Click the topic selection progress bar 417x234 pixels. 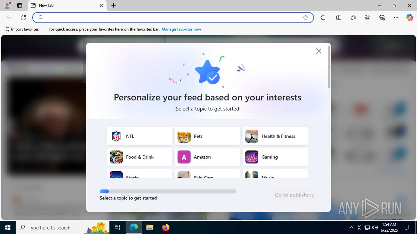pyautogui.click(x=168, y=191)
